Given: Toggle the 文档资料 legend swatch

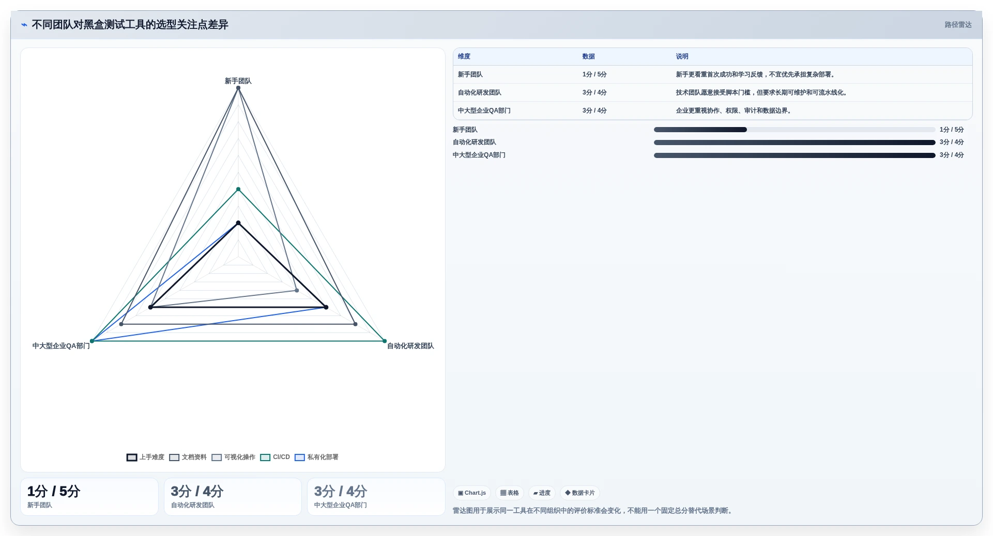Looking at the screenshot, I should (x=174, y=458).
